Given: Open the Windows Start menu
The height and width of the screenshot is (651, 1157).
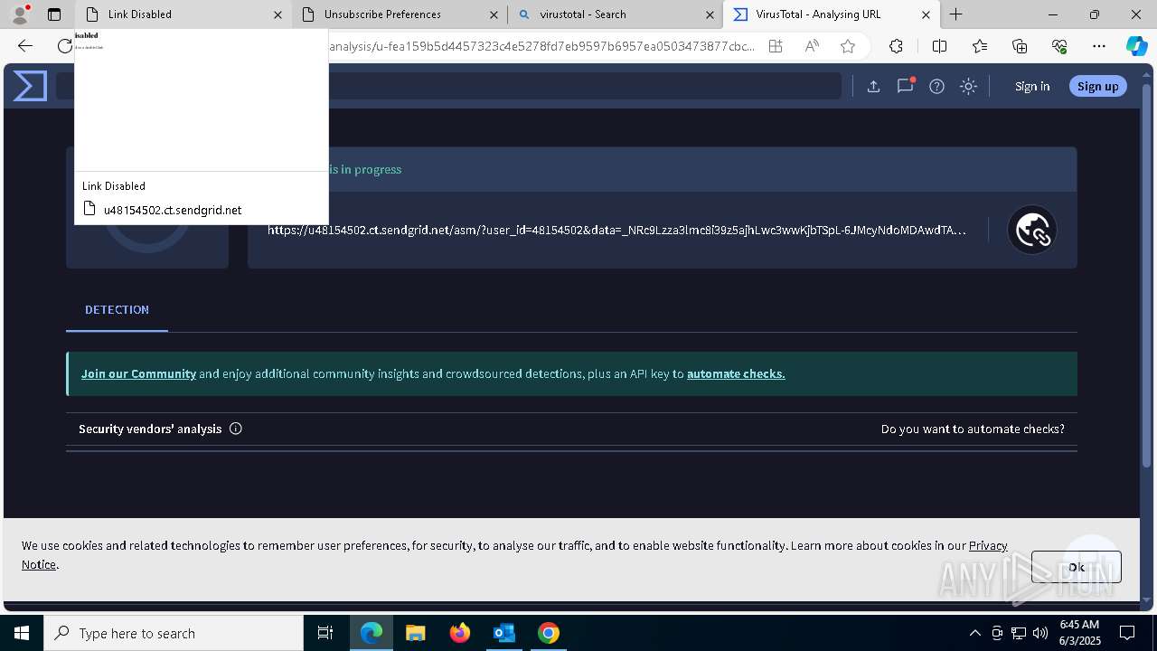Looking at the screenshot, I should (x=22, y=633).
